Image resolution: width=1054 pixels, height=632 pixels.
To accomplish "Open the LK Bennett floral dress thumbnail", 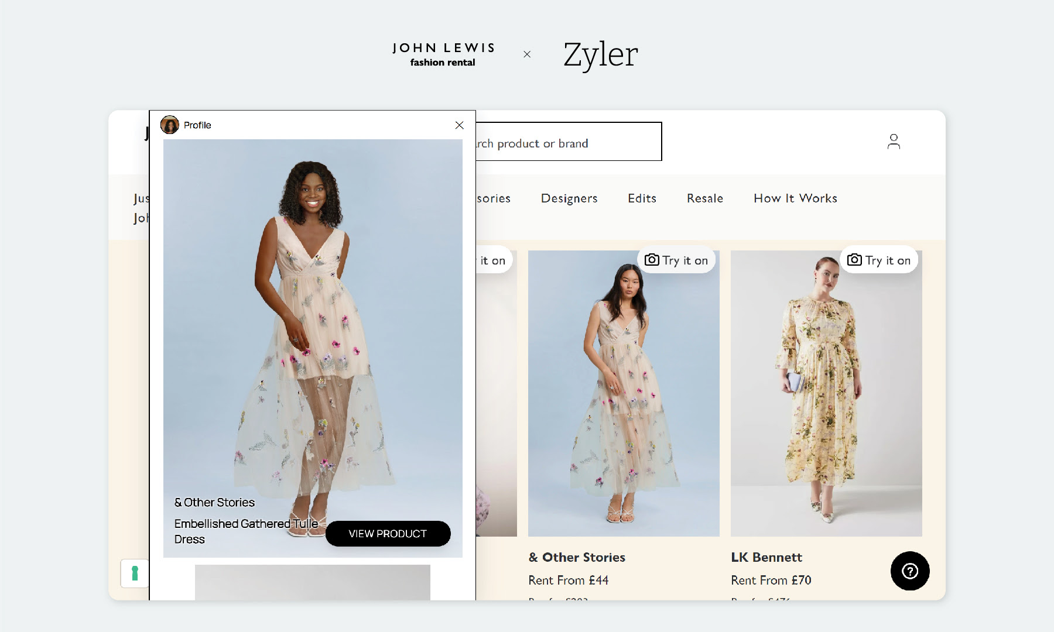I will click(826, 393).
